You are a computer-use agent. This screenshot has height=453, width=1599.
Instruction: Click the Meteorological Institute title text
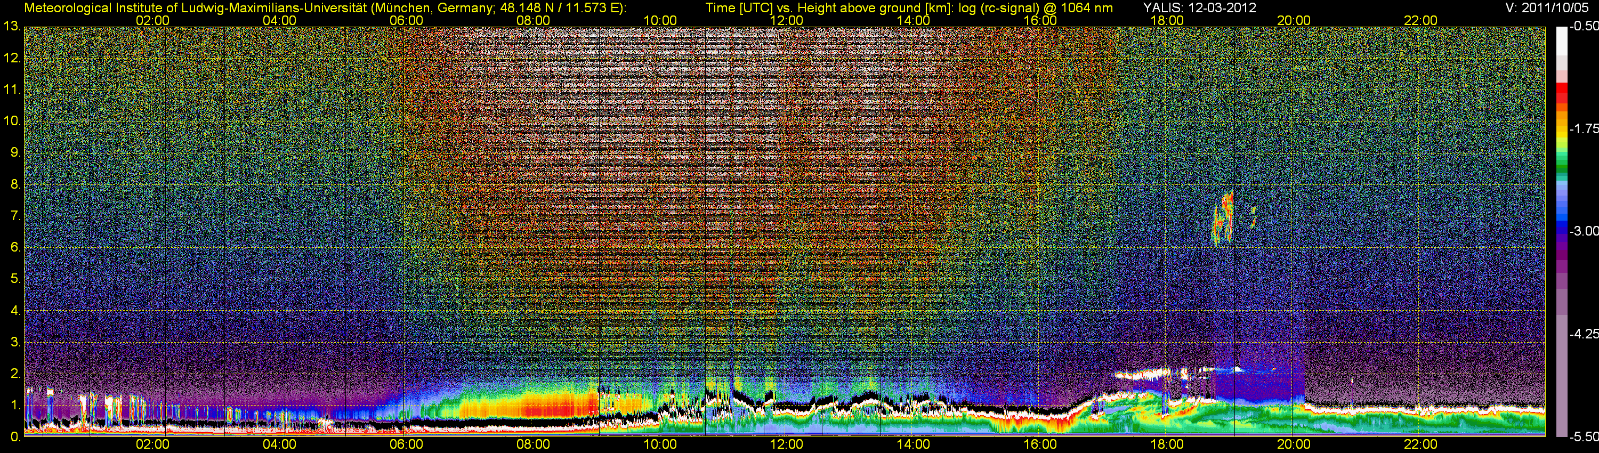click(x=325, y=7)
